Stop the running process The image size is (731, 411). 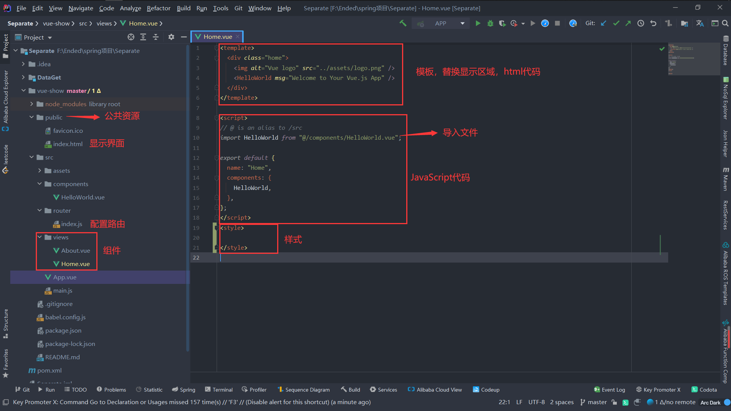pos(557,23)
